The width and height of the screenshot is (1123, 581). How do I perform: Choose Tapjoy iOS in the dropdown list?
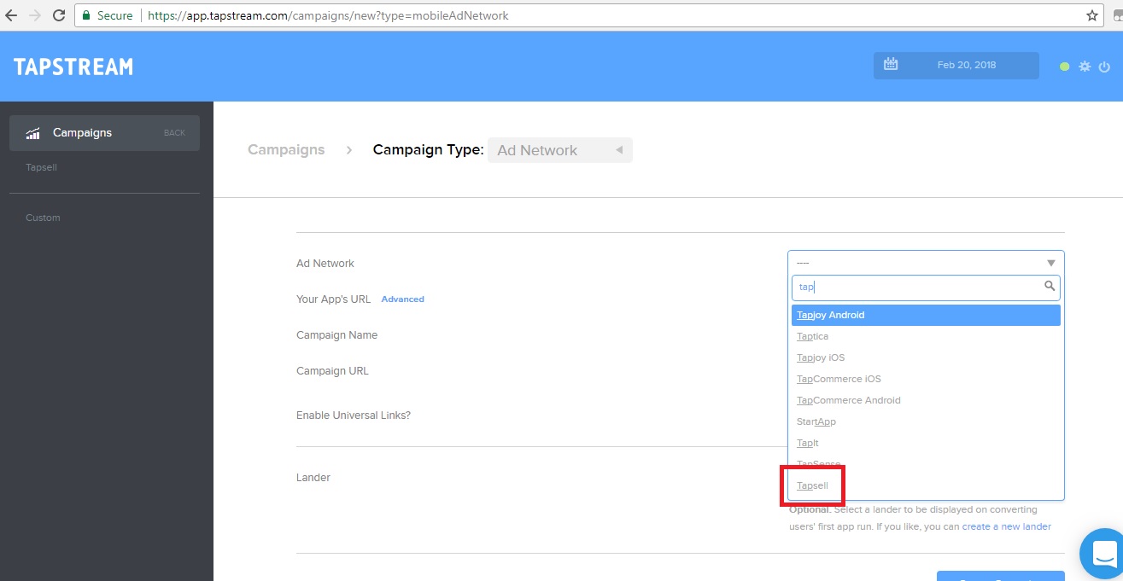point(926,357)
